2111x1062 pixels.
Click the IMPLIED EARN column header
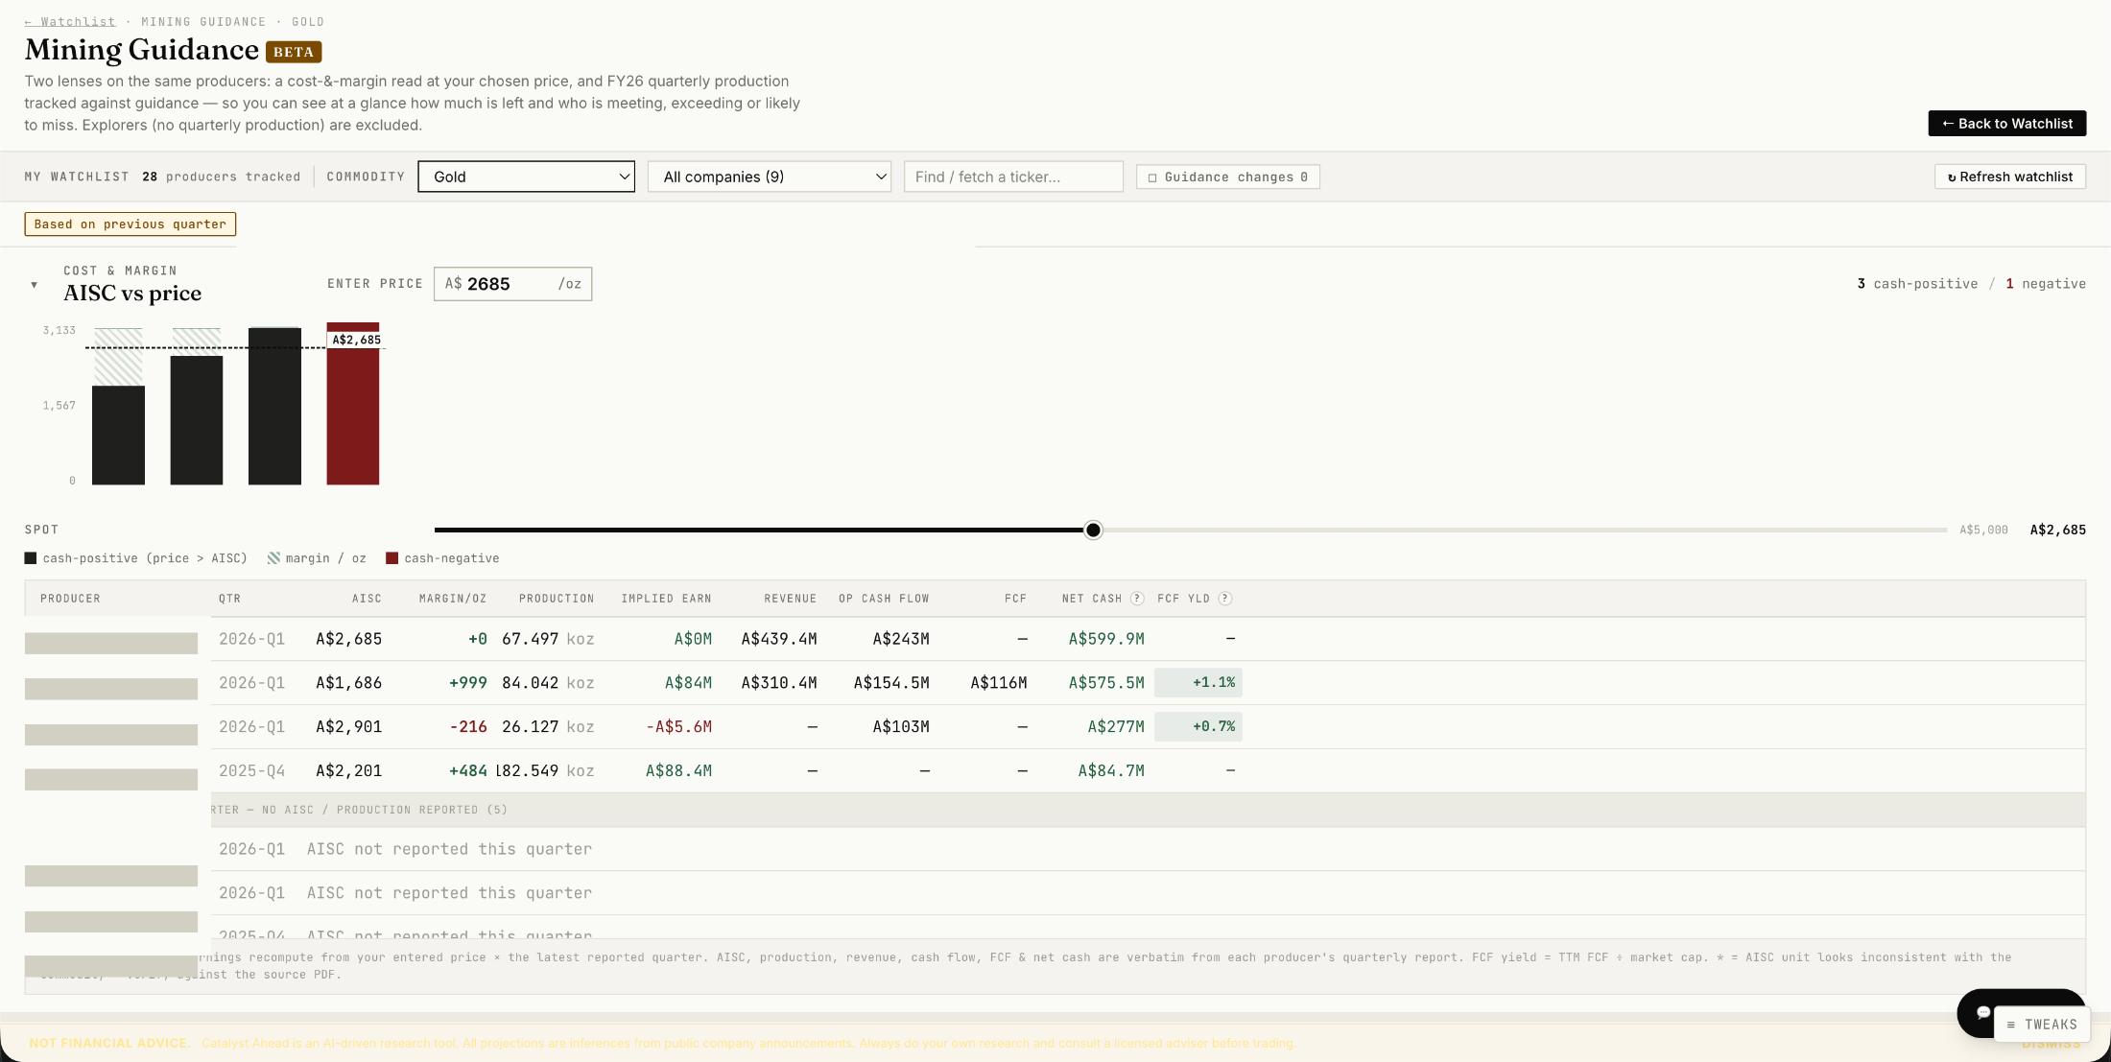pos(666,599)
